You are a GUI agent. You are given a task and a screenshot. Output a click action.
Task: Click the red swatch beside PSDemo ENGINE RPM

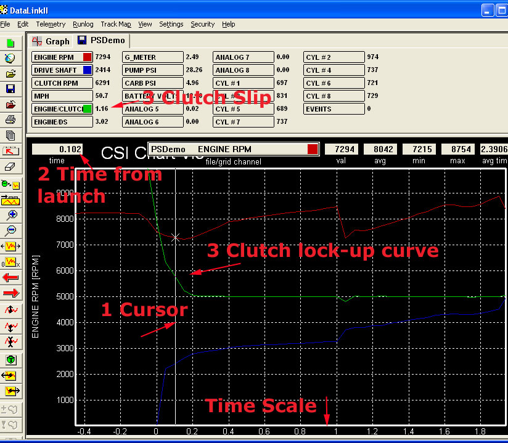tap(313, 149)
